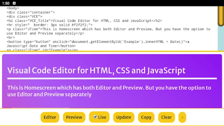224x126 pixels.
Task: Place cursor on the <body> tag line
Action: 13,8
